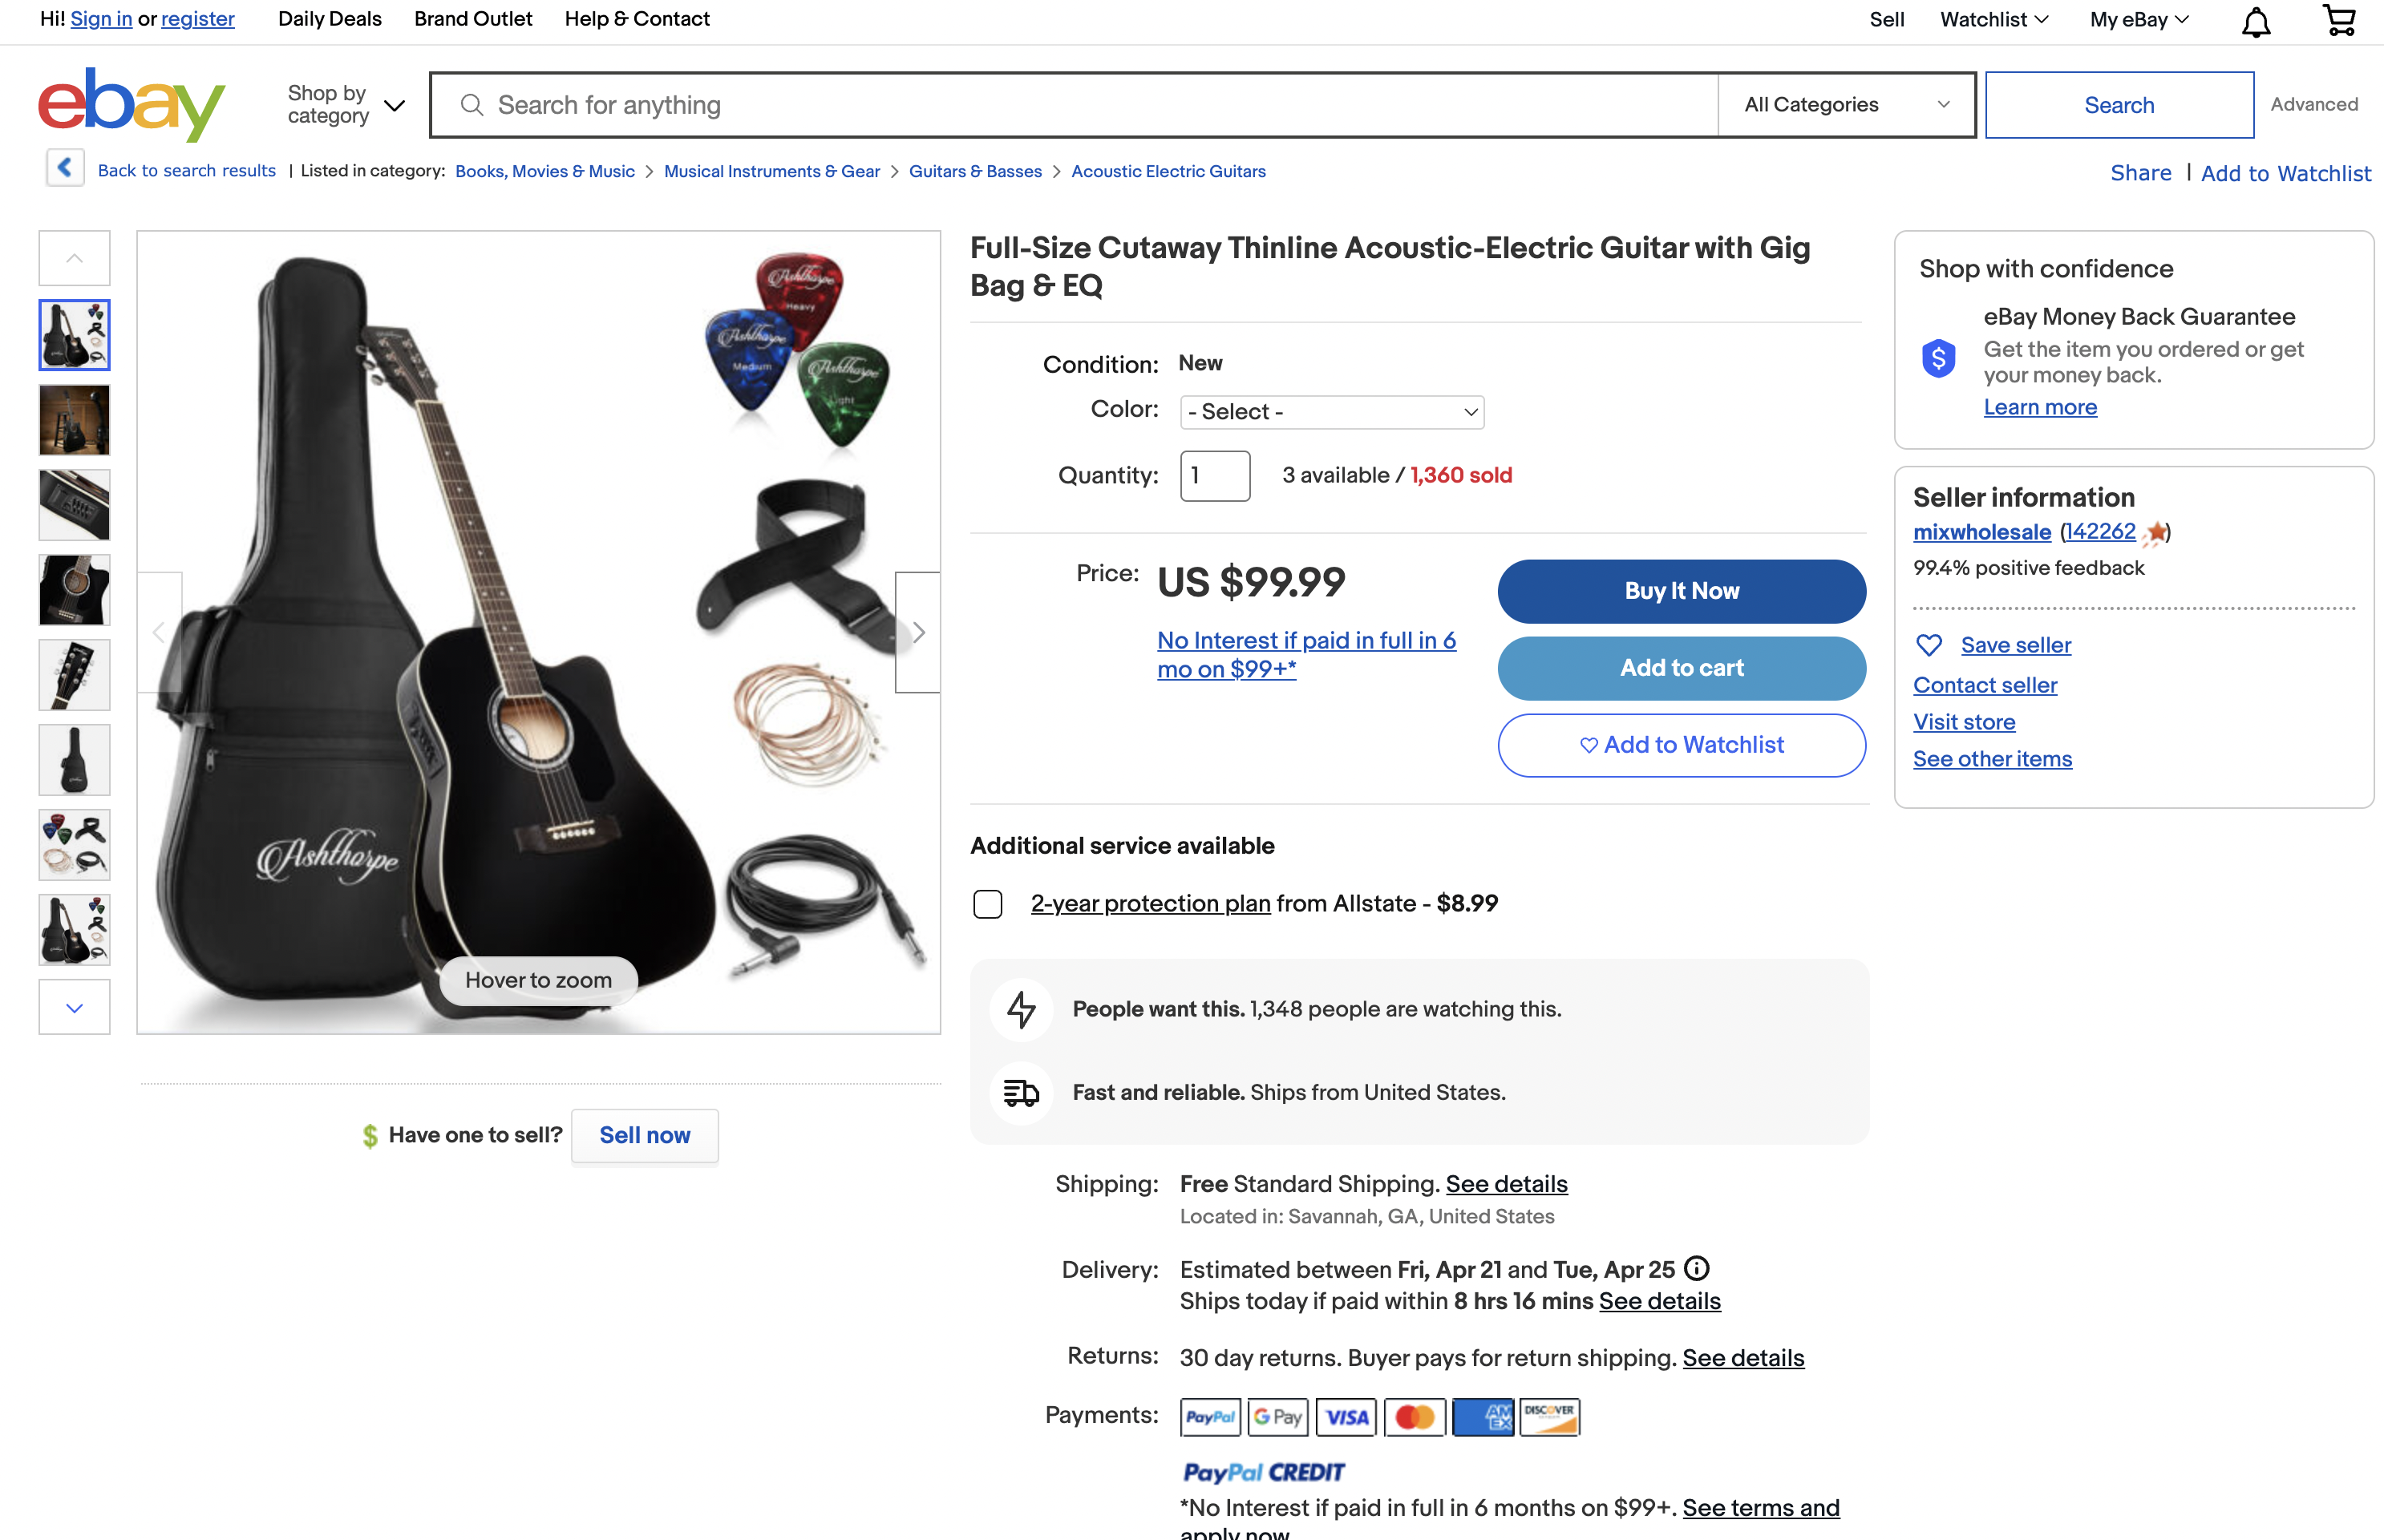
Task: Select the guitar-on-stool thumbnail image
Action: 75,420
